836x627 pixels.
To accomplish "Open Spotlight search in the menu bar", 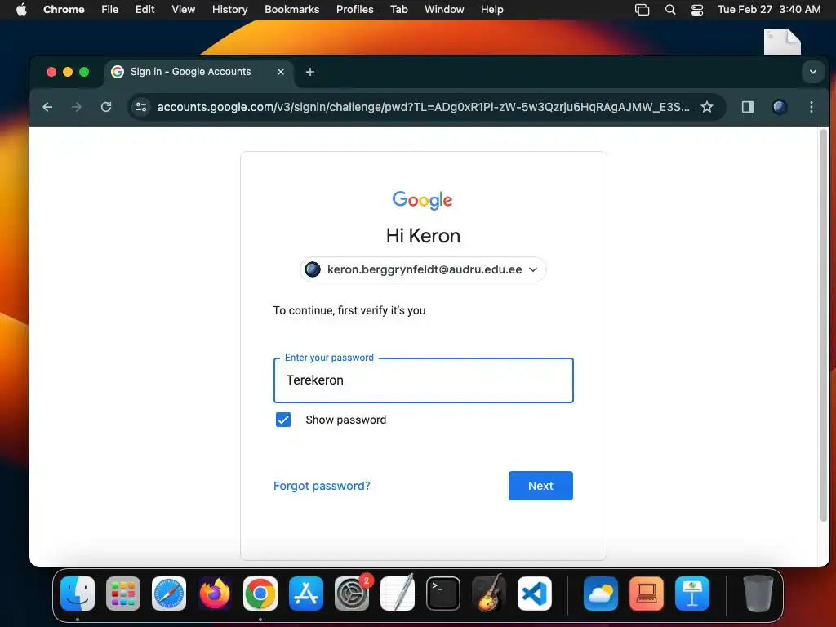I will click(670, 10).
